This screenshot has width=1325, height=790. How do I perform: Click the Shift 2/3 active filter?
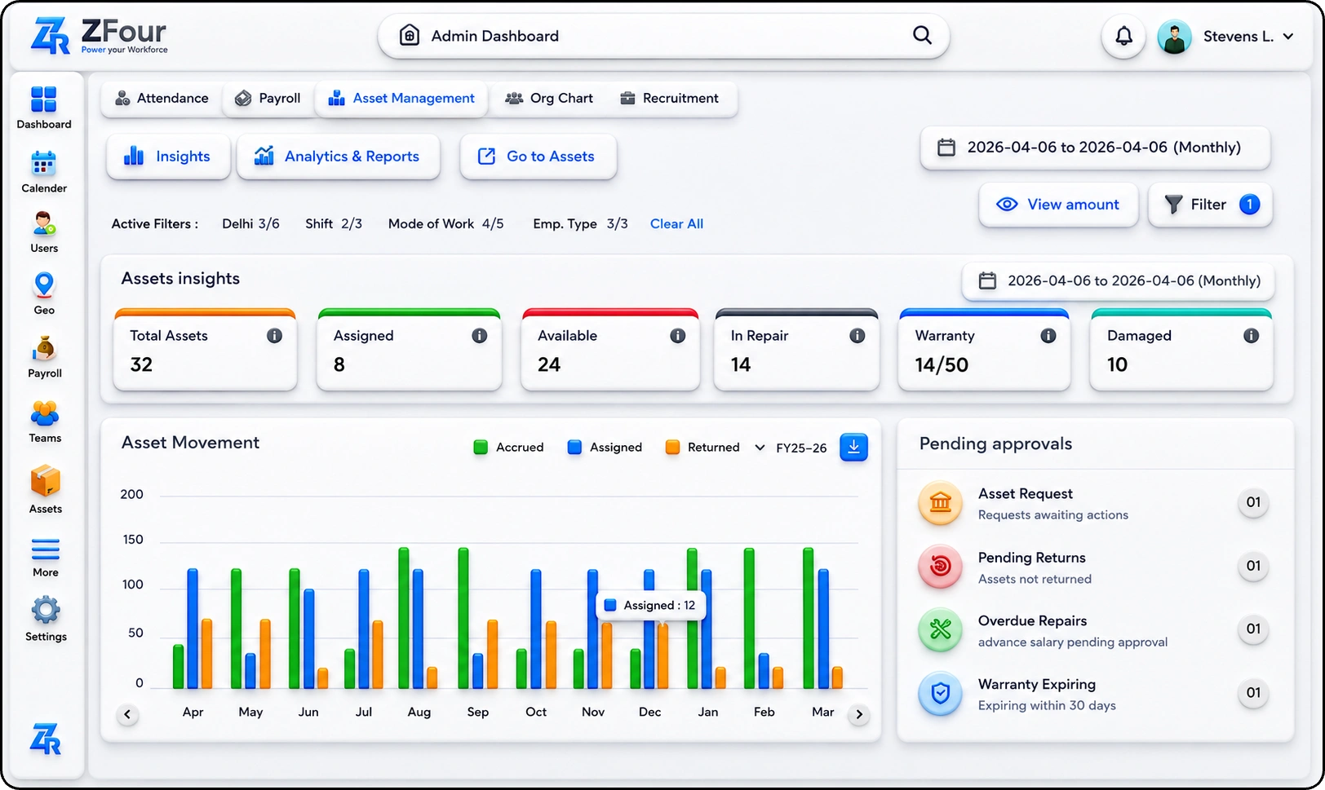(334, 224)
